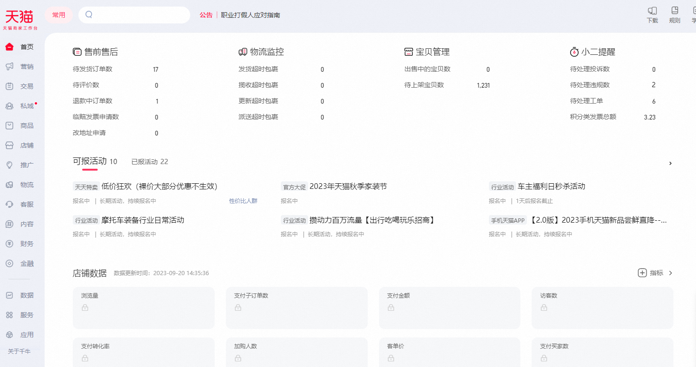This screenshot has width=696, height=367.
Task: Open 2023年天猫秋季家装节 activity
Action: 348,187
